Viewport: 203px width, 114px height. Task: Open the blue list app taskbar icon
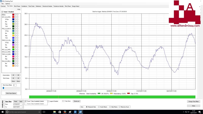pyautogui.click(x=75, y=112)
